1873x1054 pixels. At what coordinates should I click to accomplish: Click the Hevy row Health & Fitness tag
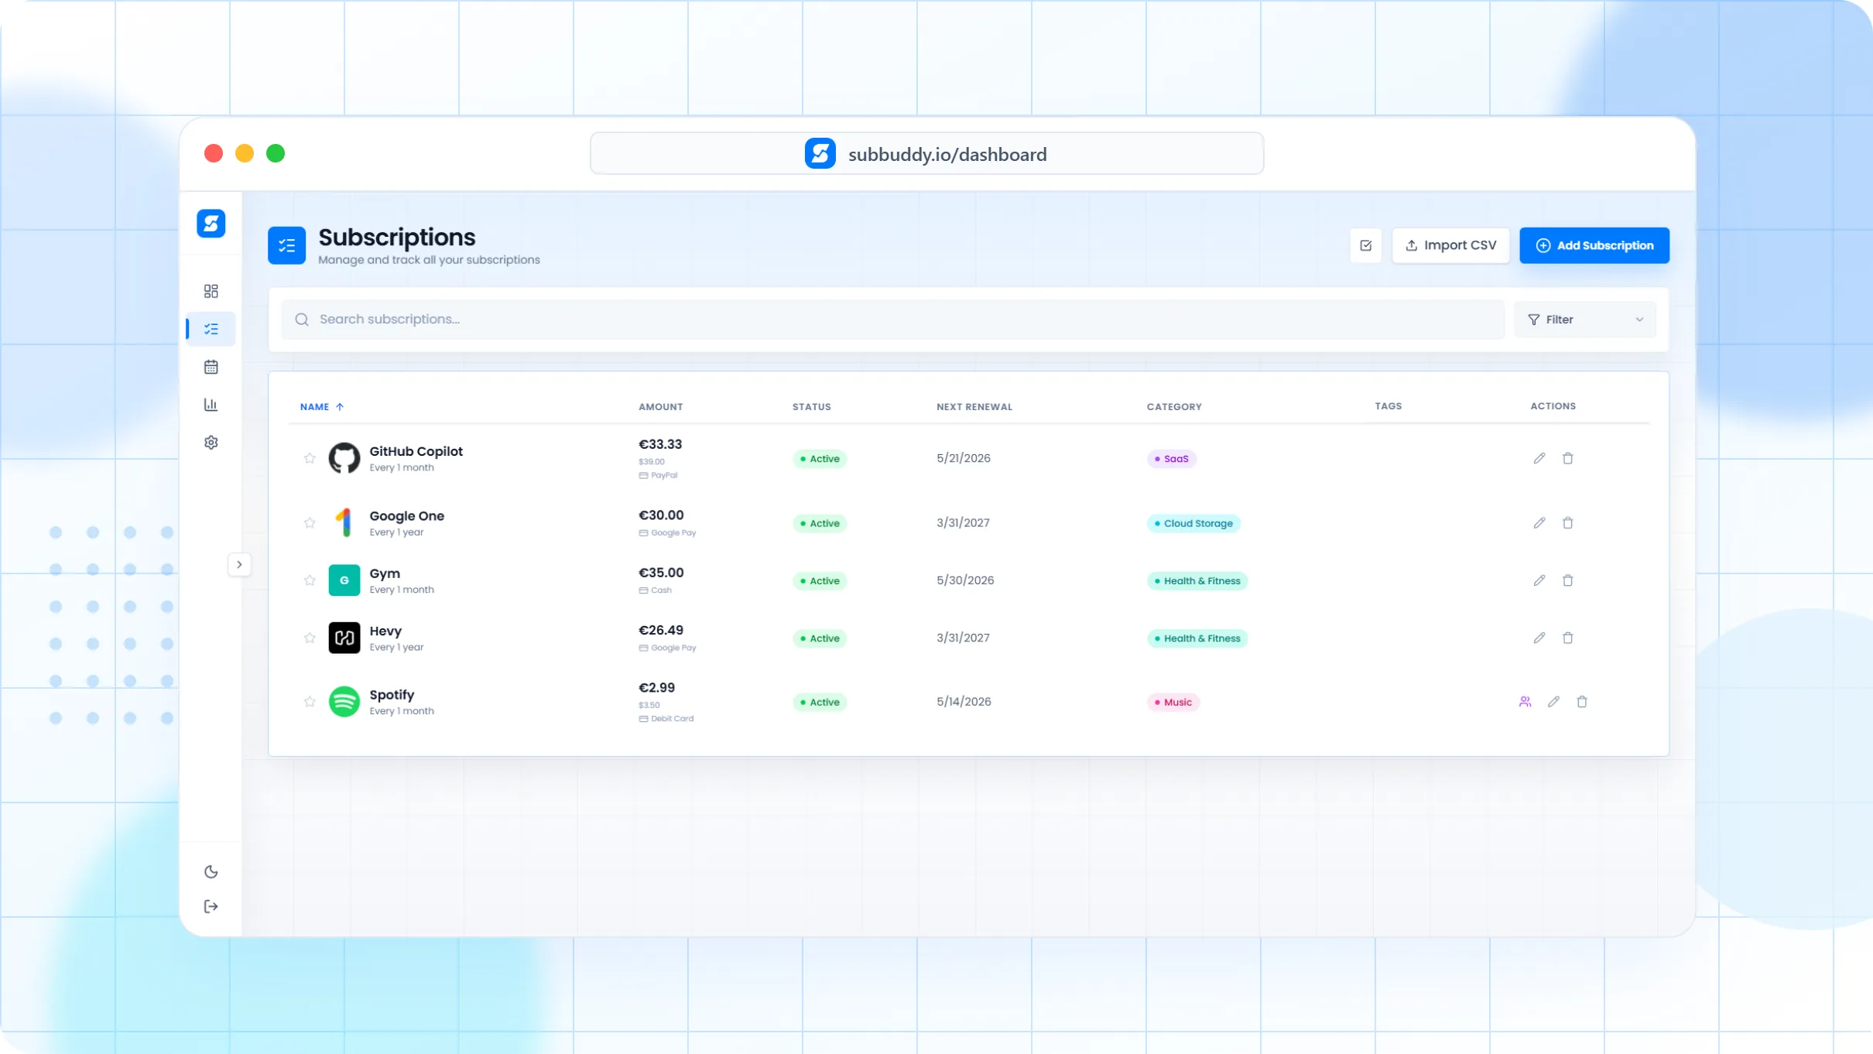pos(1197,638)
